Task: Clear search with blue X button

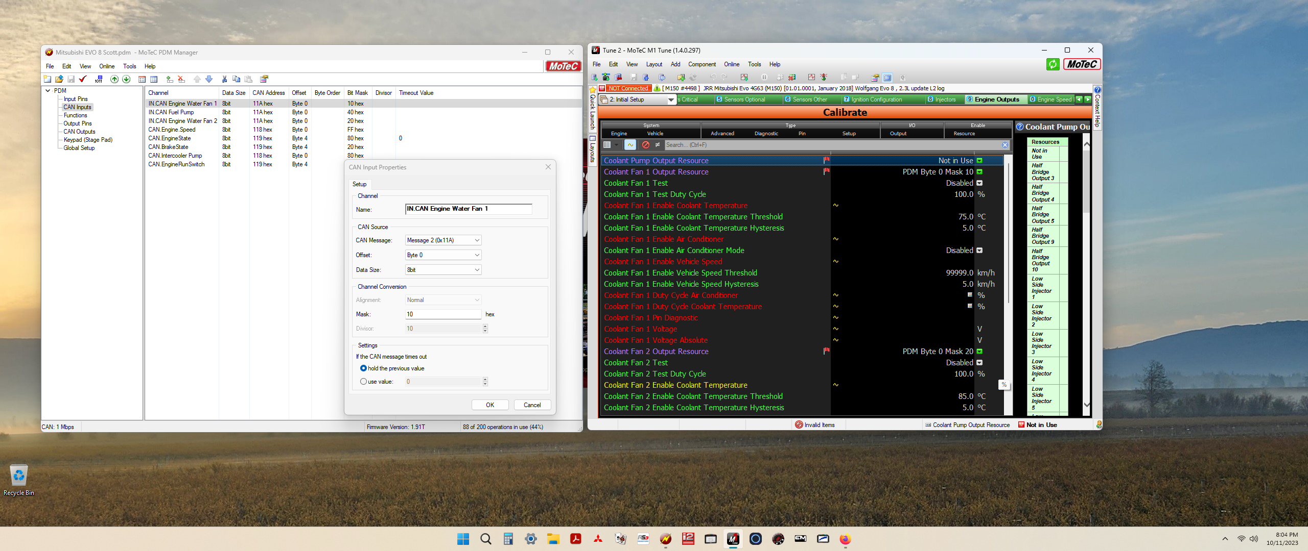Action: (x=1005, y=145)
